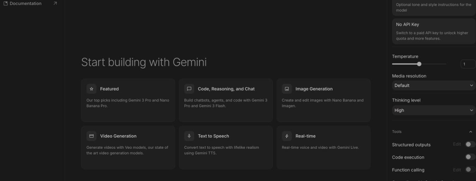Click the Code execution label
The image size is (476, 181).
[x=408, y=157]
